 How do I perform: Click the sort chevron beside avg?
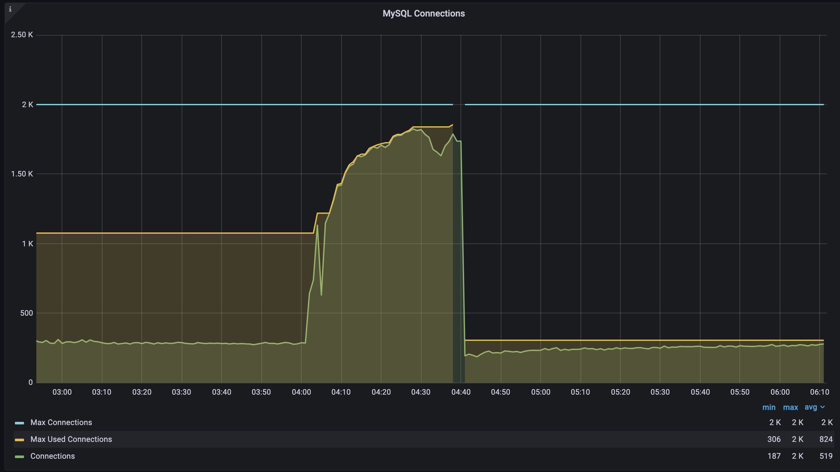click(822, 408)
